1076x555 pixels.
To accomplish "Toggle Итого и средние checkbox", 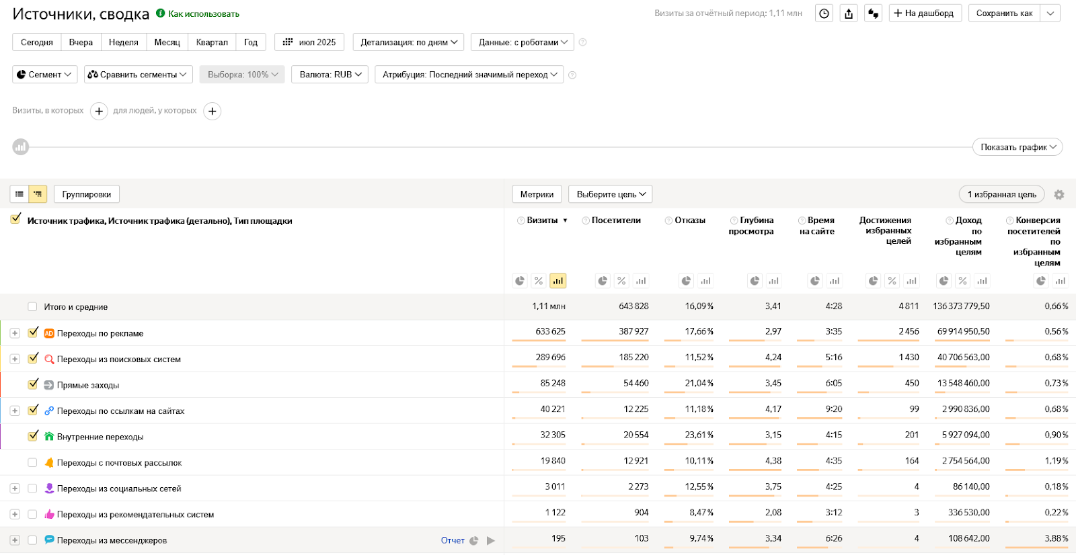I will 32,306.
